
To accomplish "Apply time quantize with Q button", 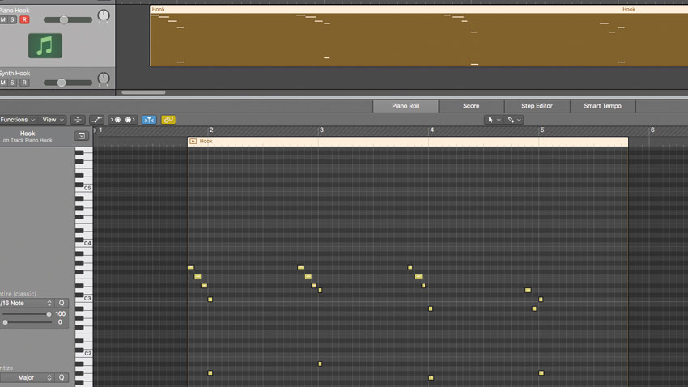I will tap(62, 303).
